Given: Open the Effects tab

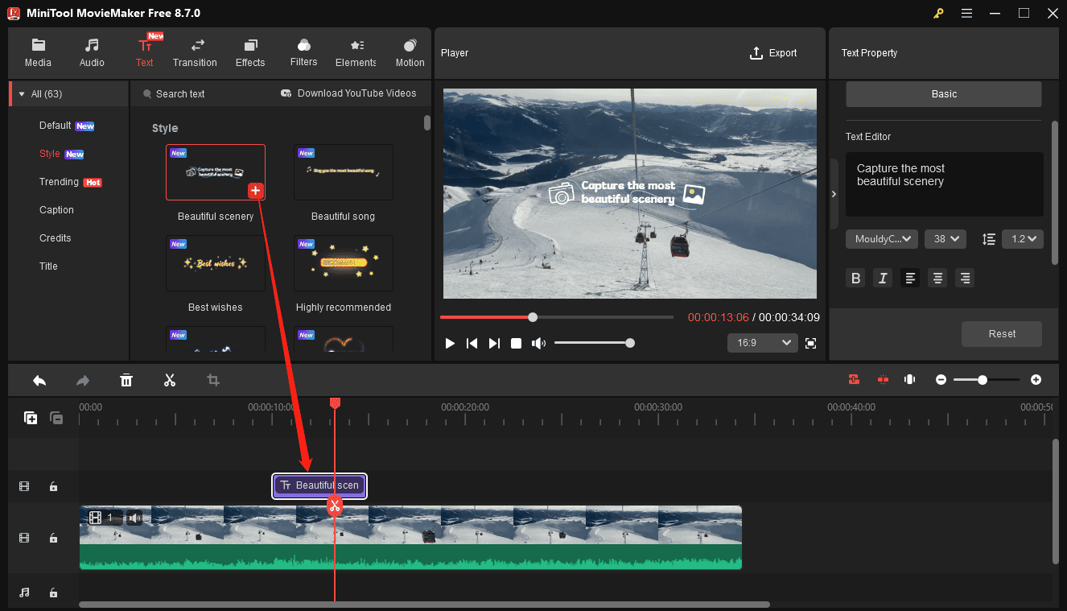Looking at the screenshot, I should point(250,53).
